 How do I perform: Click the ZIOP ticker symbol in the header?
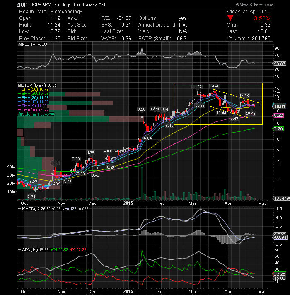coord(22,5)
